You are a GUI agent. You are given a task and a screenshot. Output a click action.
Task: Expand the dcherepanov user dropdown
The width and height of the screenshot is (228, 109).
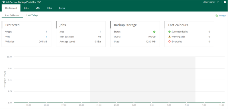(x=211, y=2)
